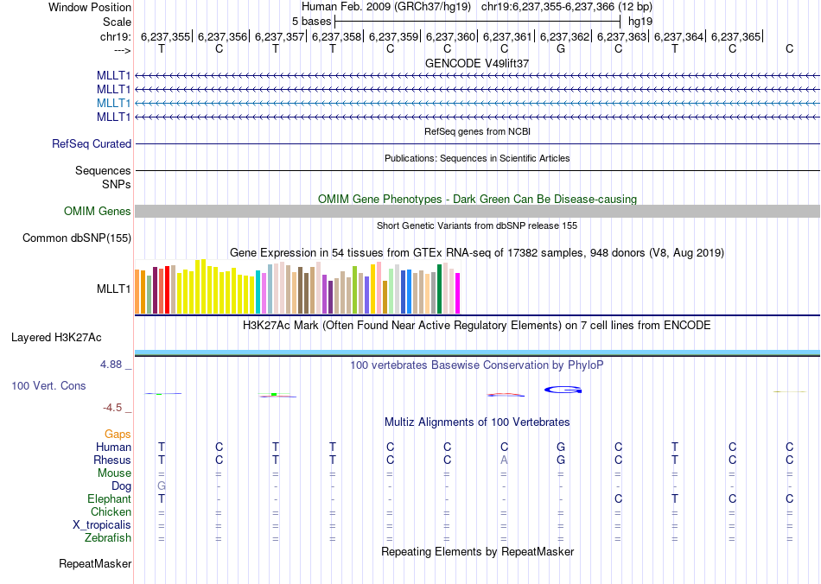Screen dimensions: 821x584
Task: Click the RepeatMasker track label
Action: pos(95,563)
